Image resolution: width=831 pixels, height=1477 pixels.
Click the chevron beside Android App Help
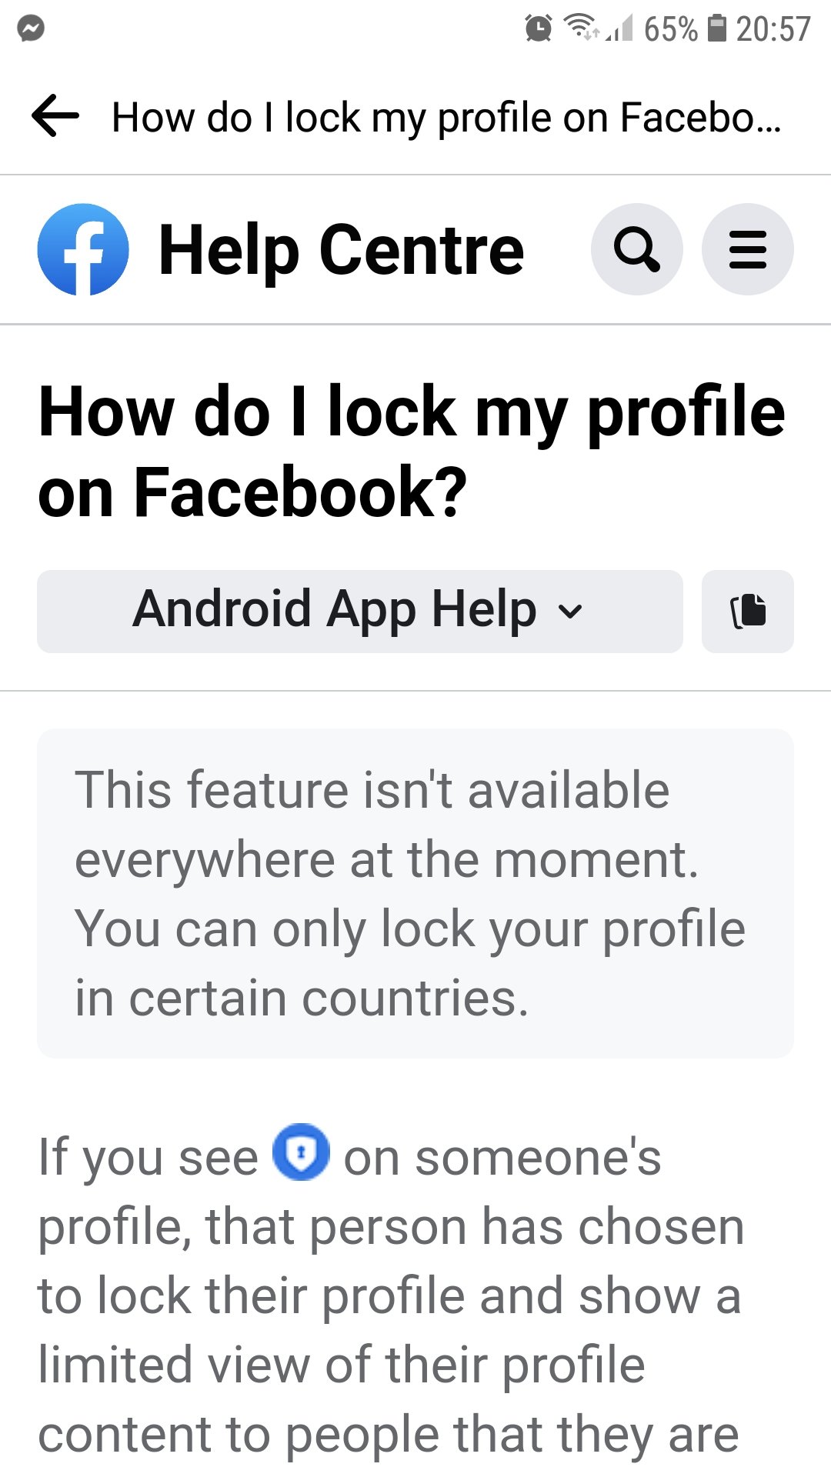[570, 612]
